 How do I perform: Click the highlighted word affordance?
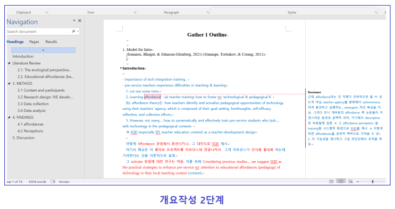click(152, 97)
